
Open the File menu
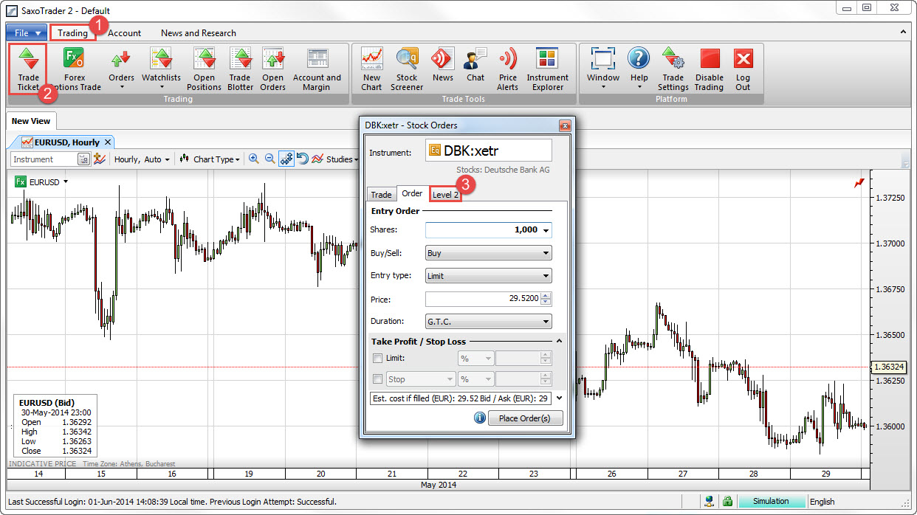[x=27, y=33]
